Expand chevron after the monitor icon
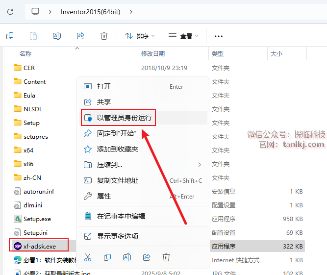 pos(50,12)
